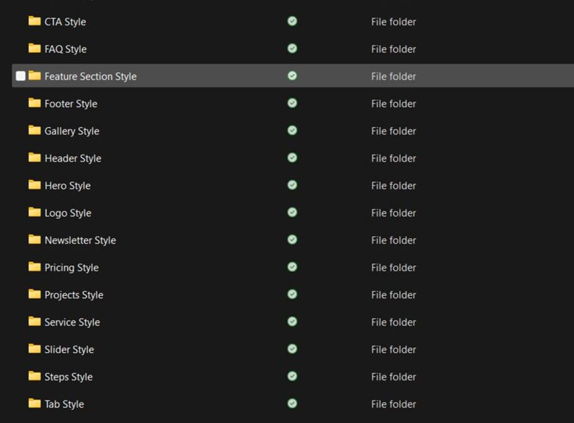Select the Newsletter Style folder name
The image size is (574, 423).
tap(80, 241)
